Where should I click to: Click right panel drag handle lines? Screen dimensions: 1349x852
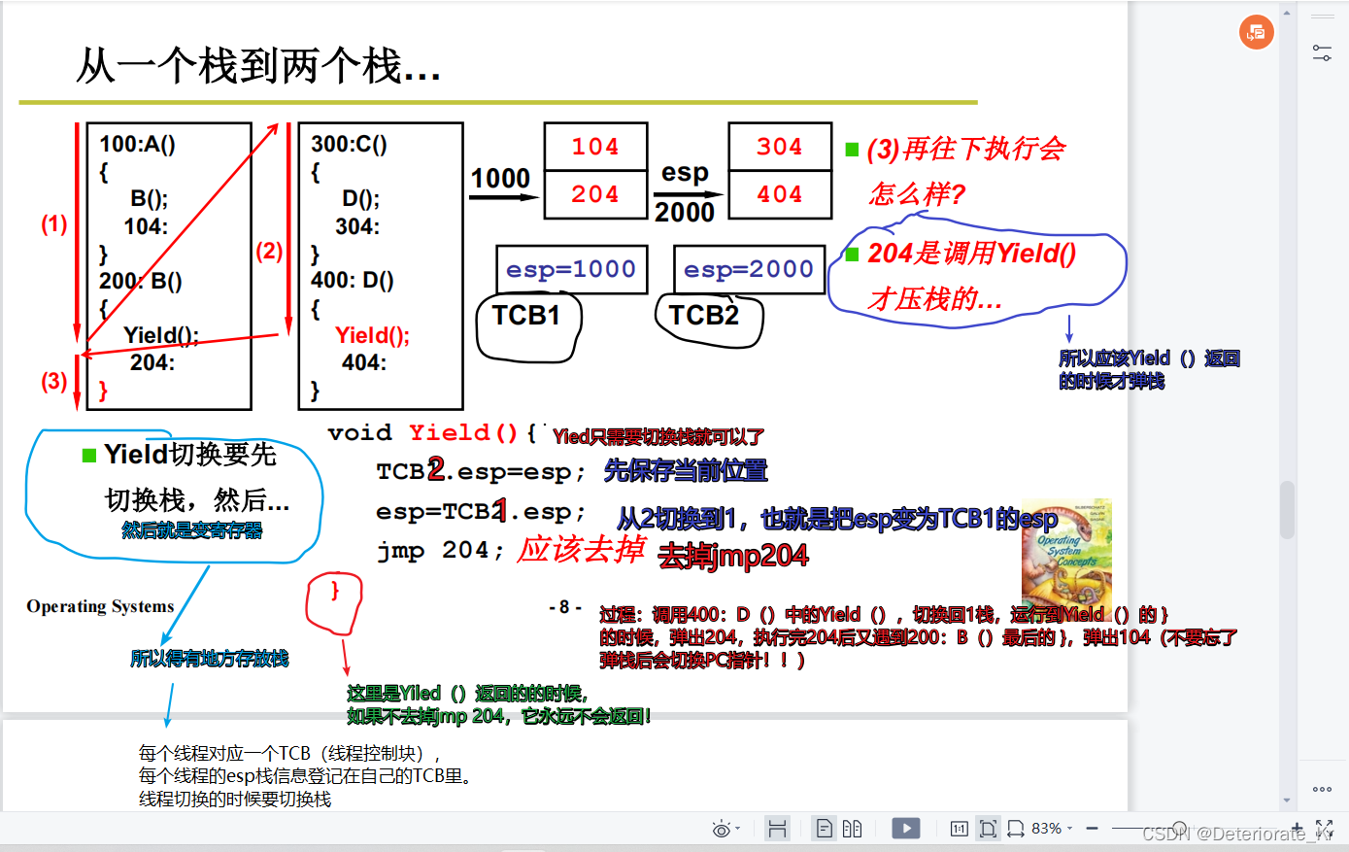(1322, 17)
